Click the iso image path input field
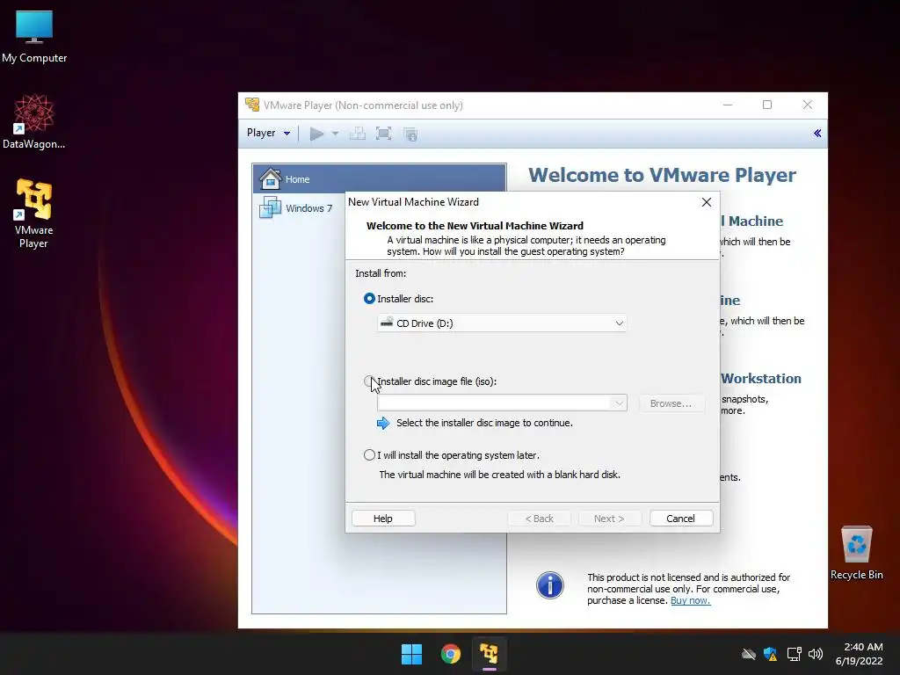 pyautogui.click(x=494, y=403)
